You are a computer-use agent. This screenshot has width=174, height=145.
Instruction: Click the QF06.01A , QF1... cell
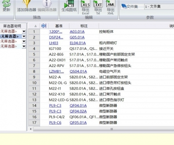[x=84, y=117]
